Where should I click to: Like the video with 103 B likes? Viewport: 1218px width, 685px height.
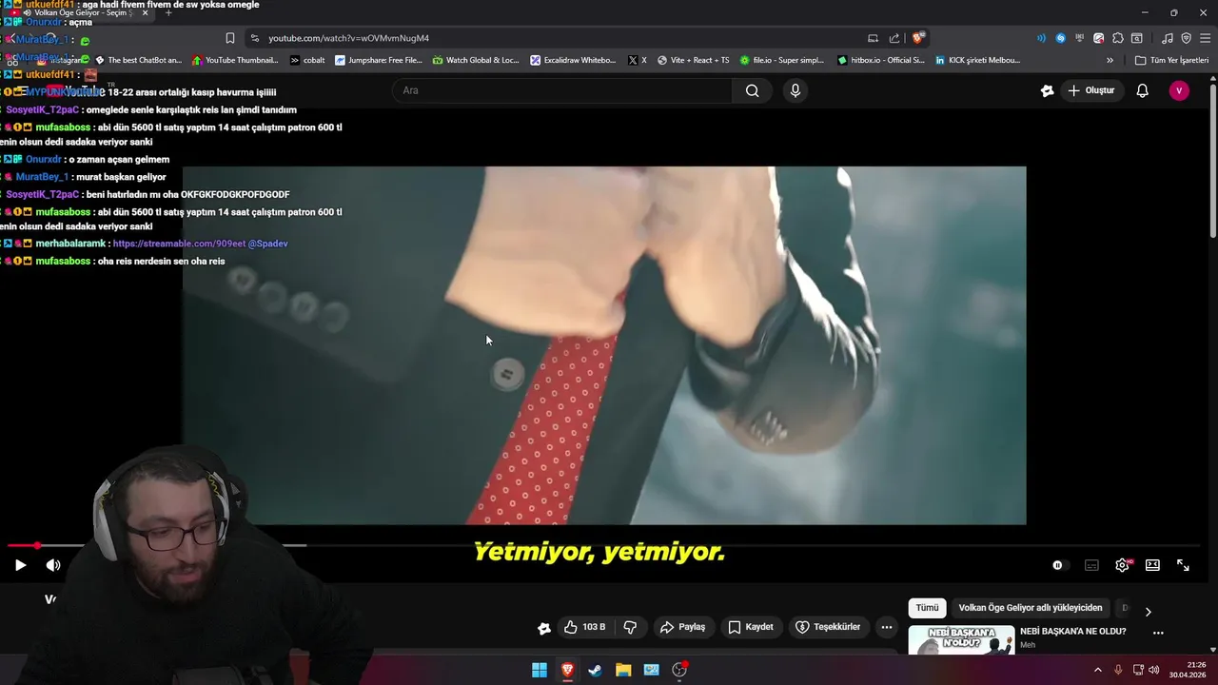tap(584, 627)
